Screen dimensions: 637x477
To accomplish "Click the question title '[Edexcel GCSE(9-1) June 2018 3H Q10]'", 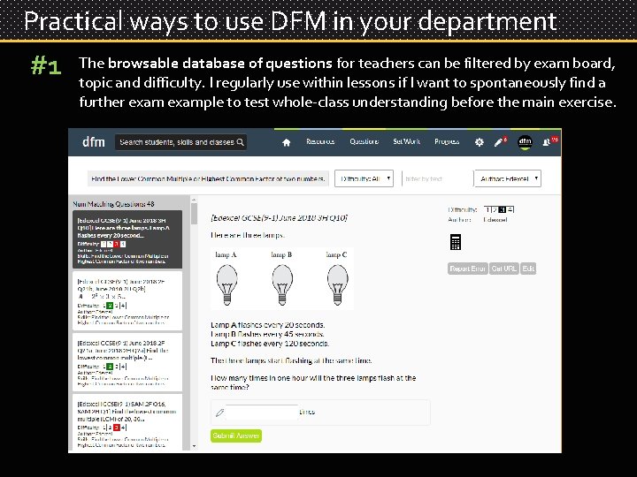I will point(279,218).
